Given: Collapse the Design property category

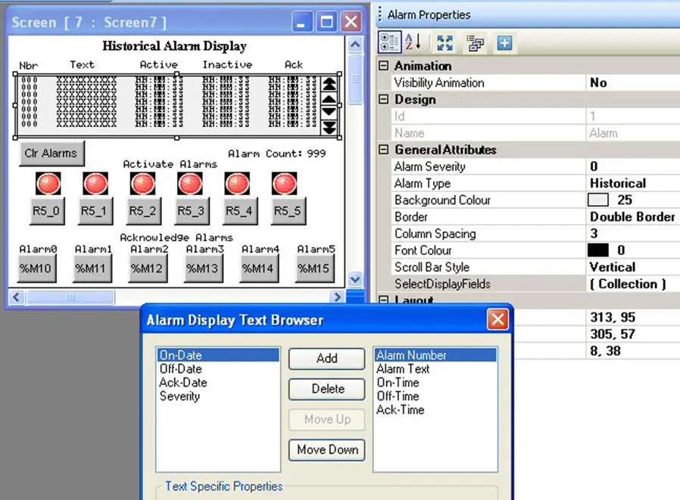Looking at the screenshot, I should (x=383, y=99).
